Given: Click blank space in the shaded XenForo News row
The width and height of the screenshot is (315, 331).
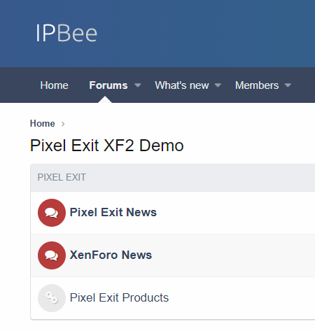Looking at the screenshot, I should pos(233,255).
